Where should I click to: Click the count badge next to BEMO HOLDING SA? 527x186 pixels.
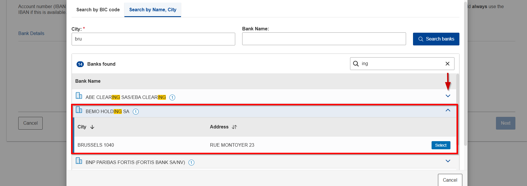(x=136, y=112)
